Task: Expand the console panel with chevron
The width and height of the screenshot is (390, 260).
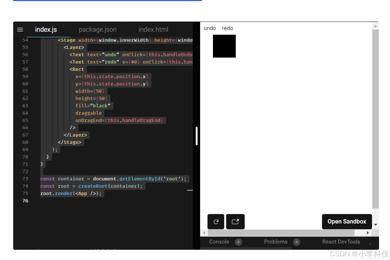Action: click(x=370, y=244)
